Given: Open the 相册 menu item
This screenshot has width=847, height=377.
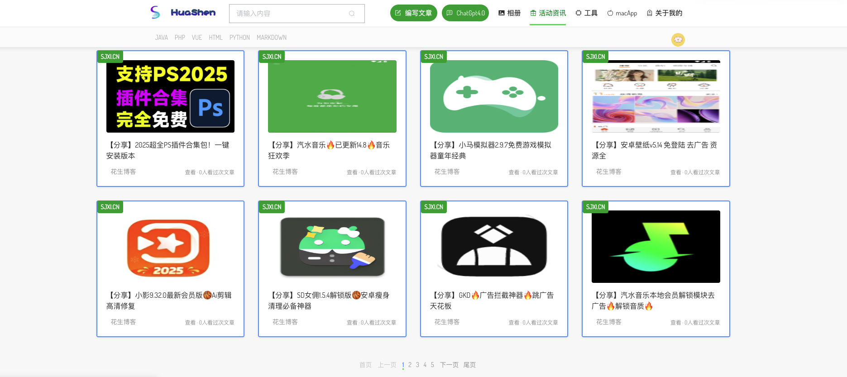Looking at the screenshot, I should pos(509,13).
